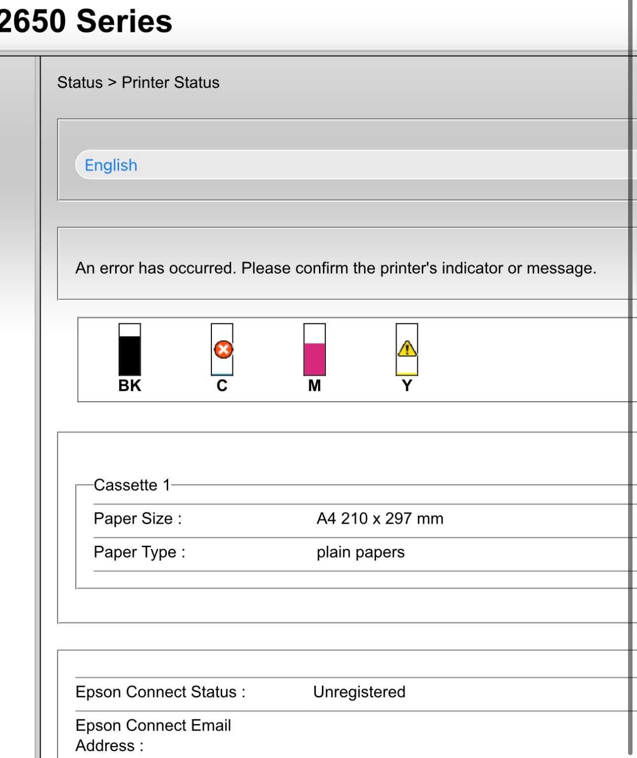This screenshot has height=758, width=637.
Task: Click the A4 210 x 297 mm value
Action: 380,518
